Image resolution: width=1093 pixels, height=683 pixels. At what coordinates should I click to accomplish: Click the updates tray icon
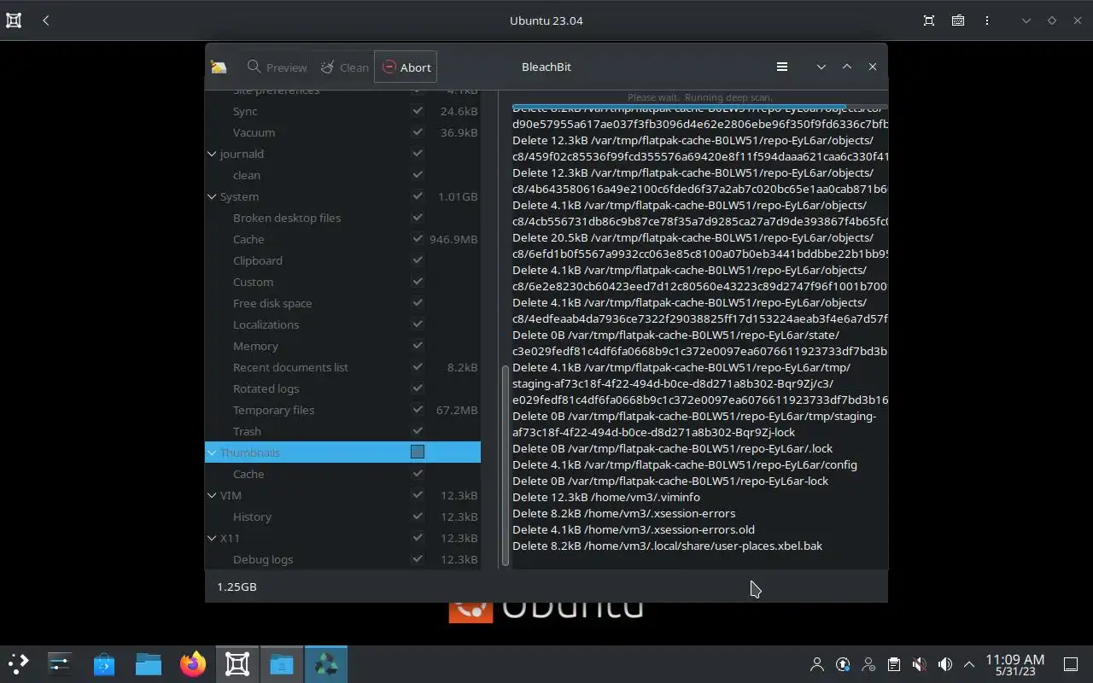(842, 664)
